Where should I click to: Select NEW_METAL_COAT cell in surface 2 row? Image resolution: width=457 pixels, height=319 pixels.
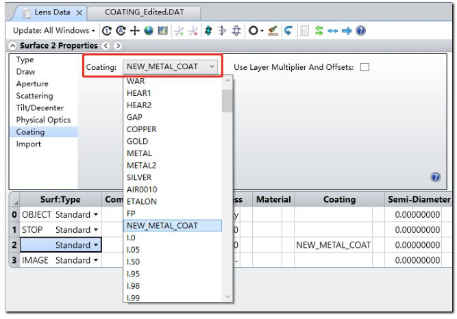(x=334, y=245)
